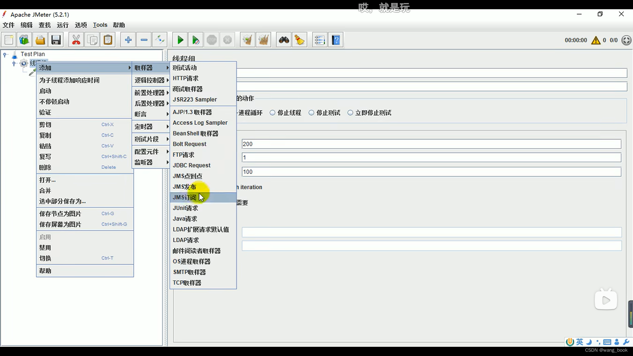Collapse the Test Plan tree node
This screenshot has width=633, height=356.
click(x=5, y=54)
